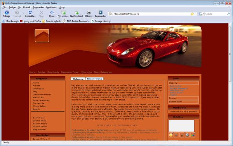Click the page scrollbar up arrow

230,25
